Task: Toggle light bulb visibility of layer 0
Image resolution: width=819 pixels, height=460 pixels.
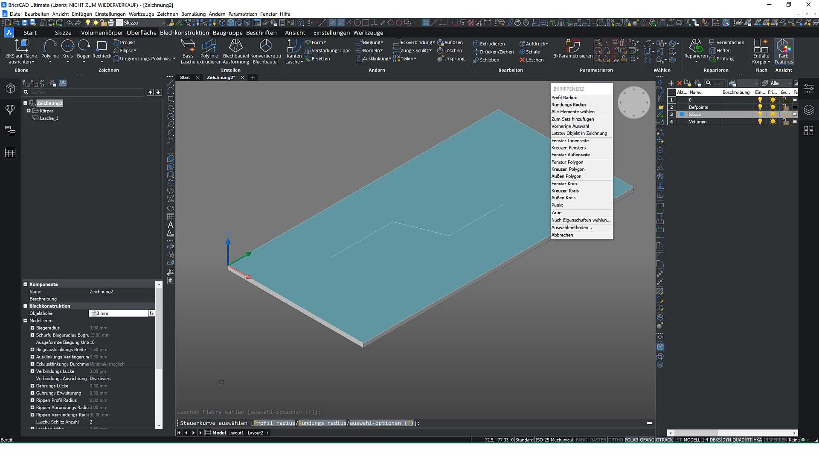Action: [x=760, y=100]
